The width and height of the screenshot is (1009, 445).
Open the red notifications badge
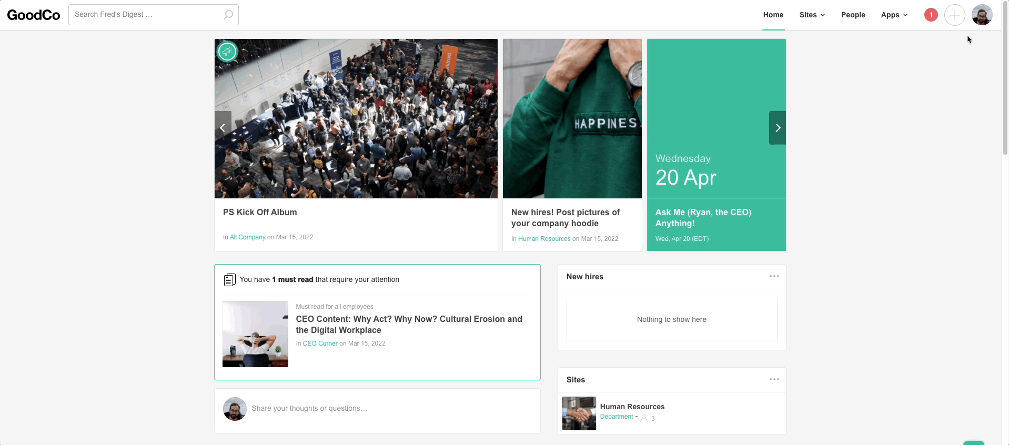pos(931,15)
